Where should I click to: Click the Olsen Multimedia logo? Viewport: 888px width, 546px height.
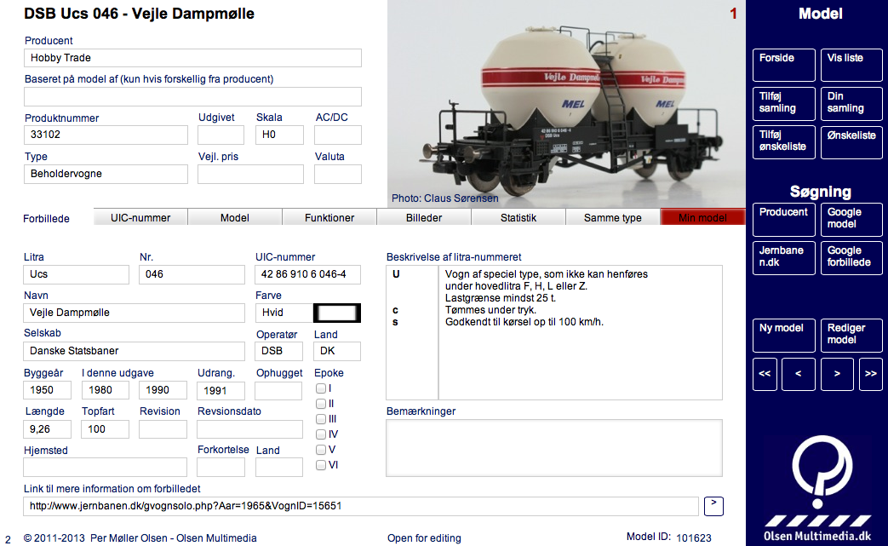click(x=818, y=488)
